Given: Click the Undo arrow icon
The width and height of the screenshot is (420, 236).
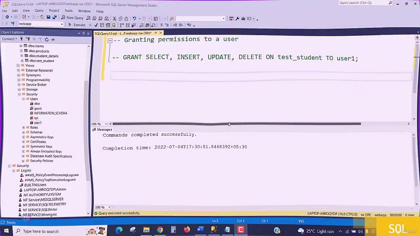Looking at the screenshot, I should (134, 18).
